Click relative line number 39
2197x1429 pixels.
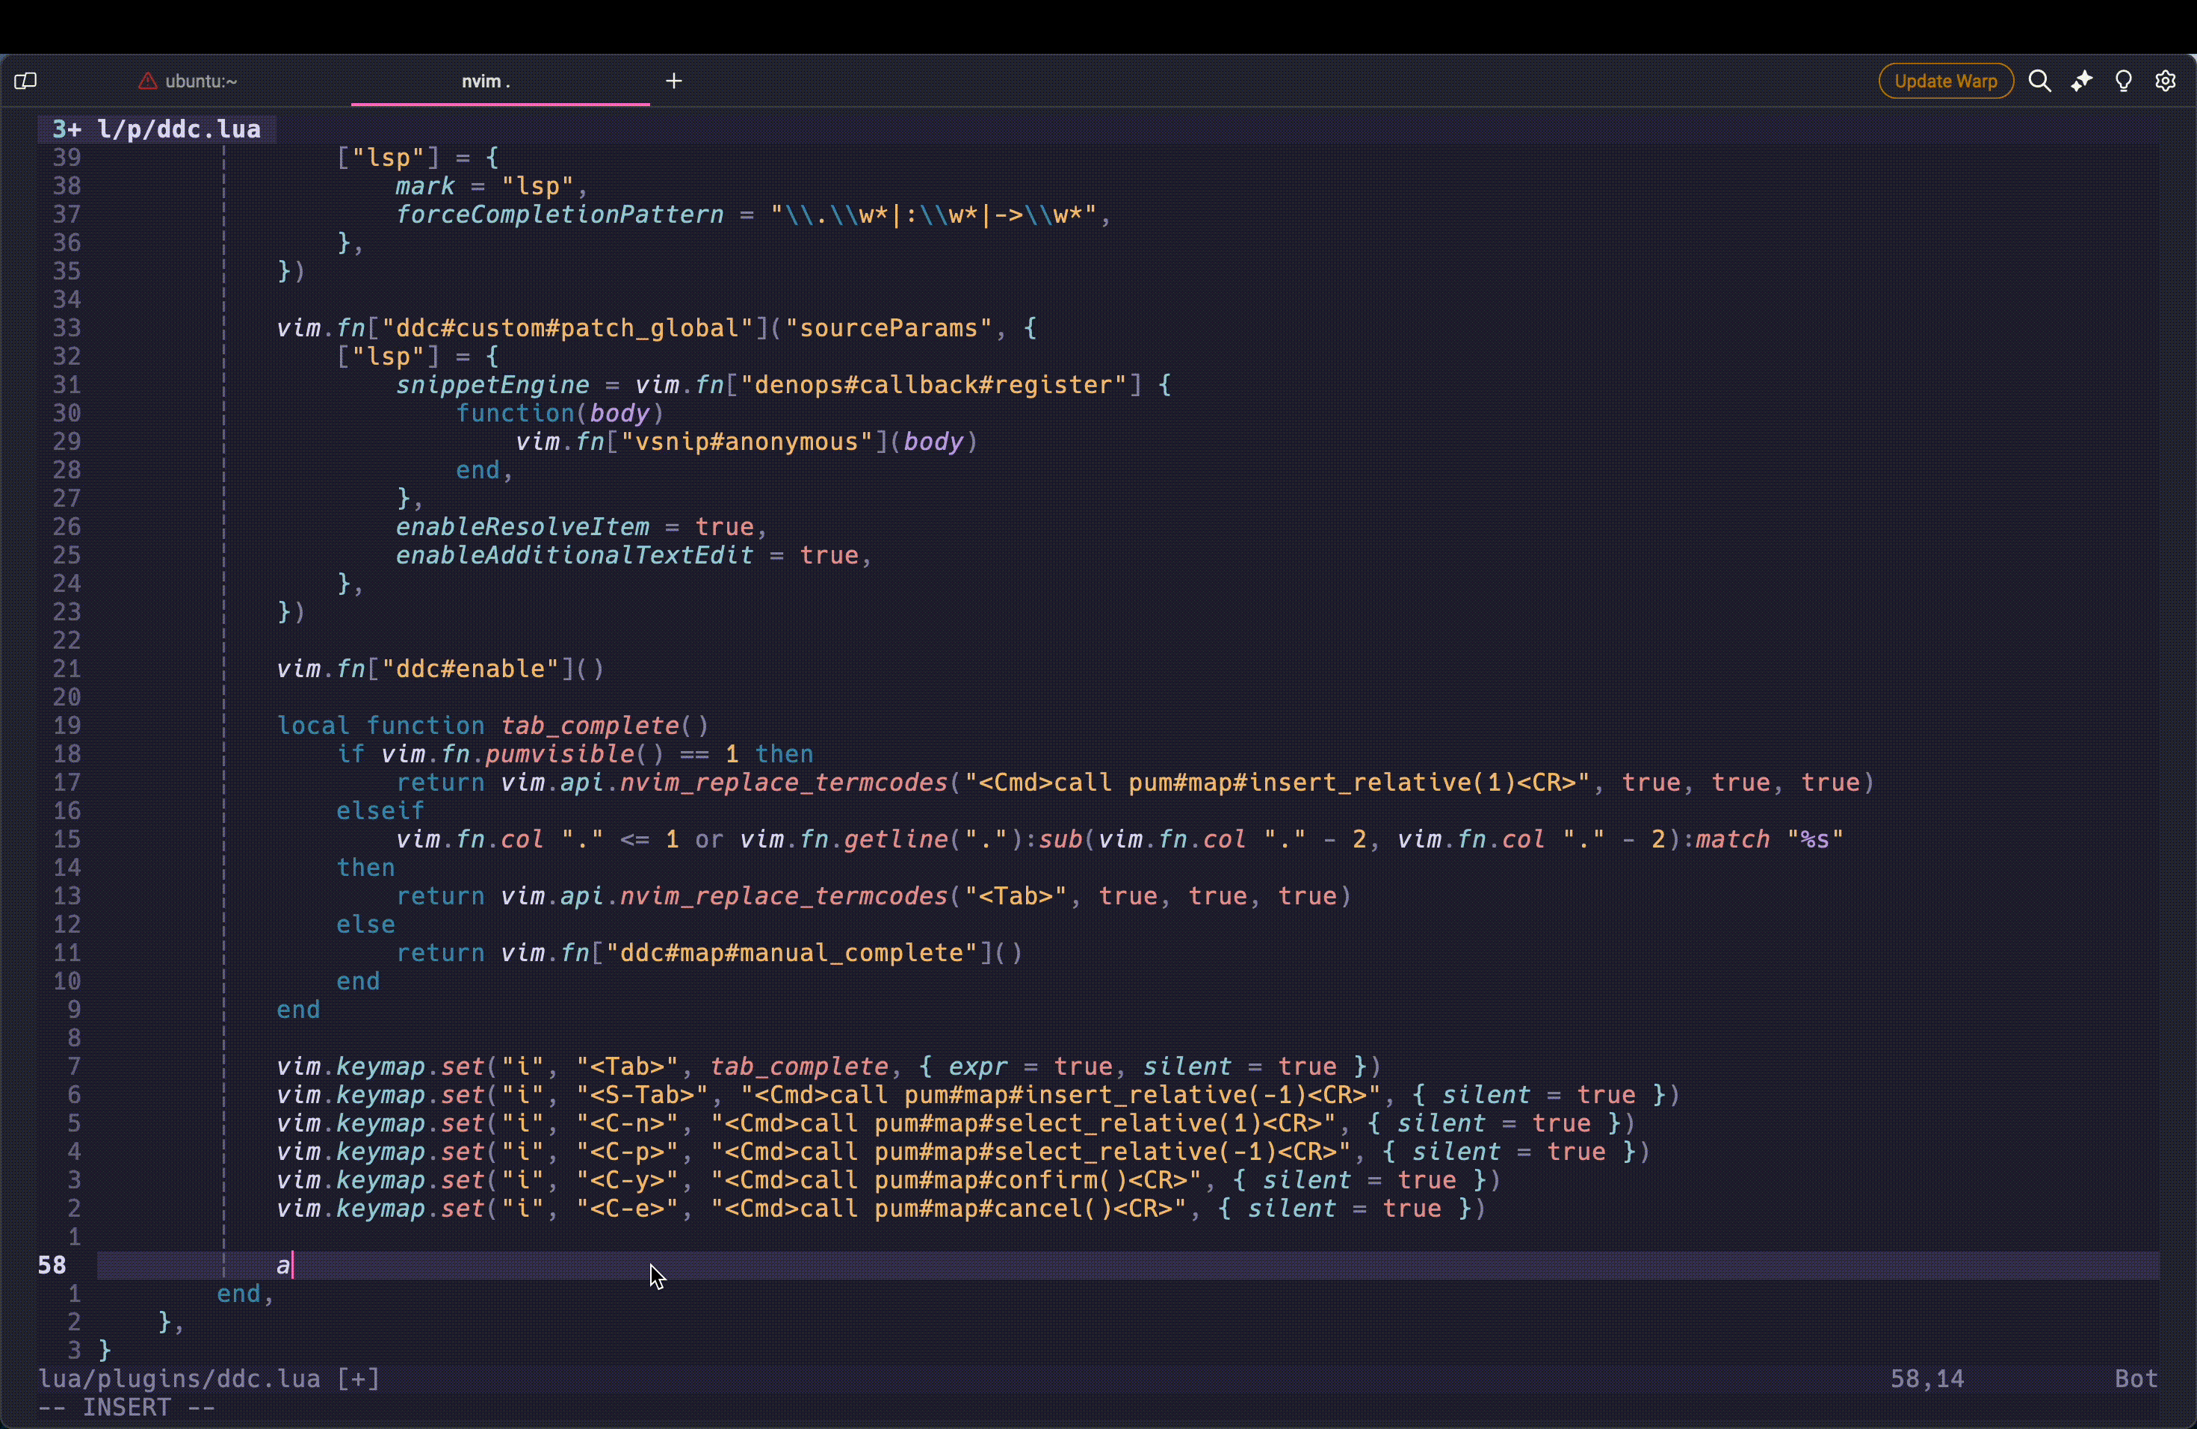point(67,158)
